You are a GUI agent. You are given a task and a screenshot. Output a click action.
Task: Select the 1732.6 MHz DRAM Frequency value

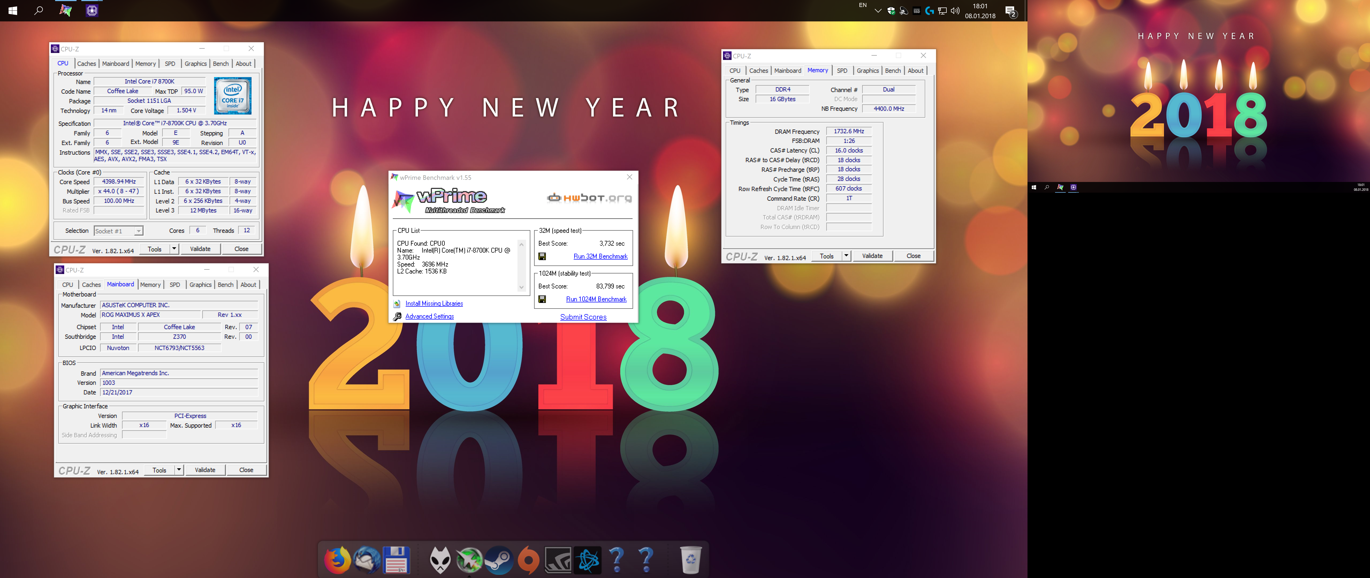(x=849, y=131)
